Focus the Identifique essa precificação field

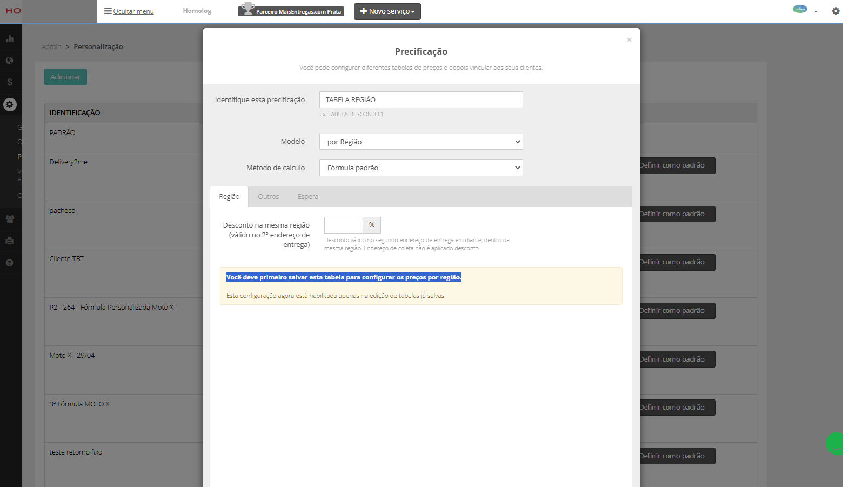(421, 100)
